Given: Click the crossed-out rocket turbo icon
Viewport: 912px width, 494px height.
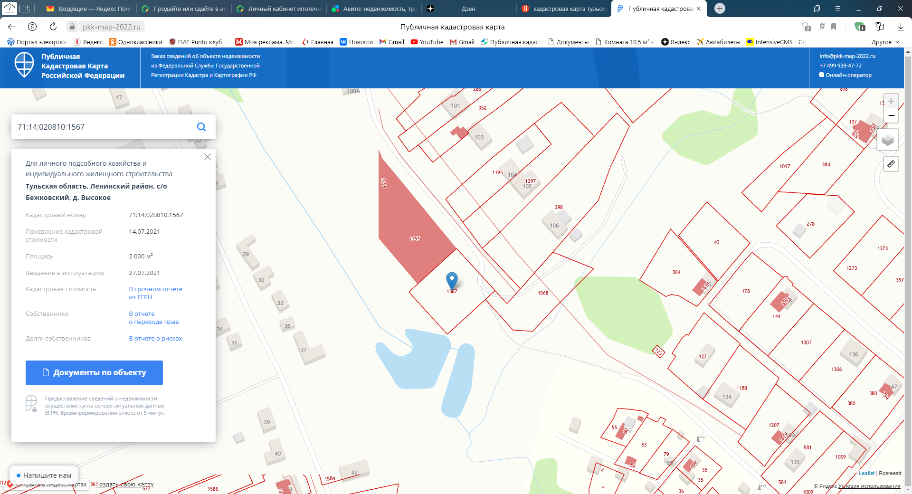Looking at the screenshot, I should [x=822, y=27].
